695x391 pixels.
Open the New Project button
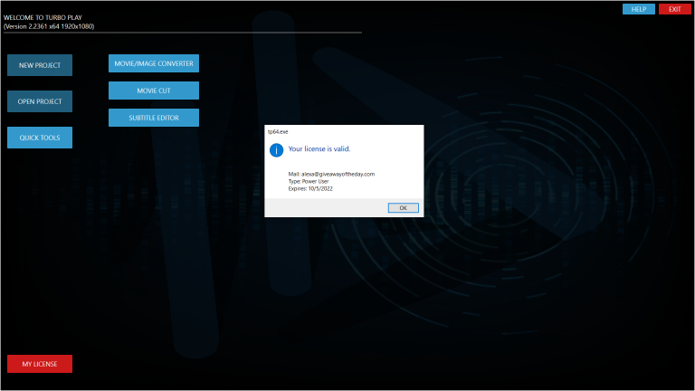coord(40,65)
